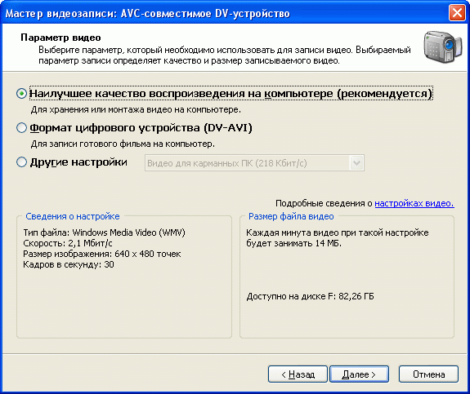Click the 'Доступно на диске F: 82,26 ГБ' text
470x394 pixels.
pos(311,296)
